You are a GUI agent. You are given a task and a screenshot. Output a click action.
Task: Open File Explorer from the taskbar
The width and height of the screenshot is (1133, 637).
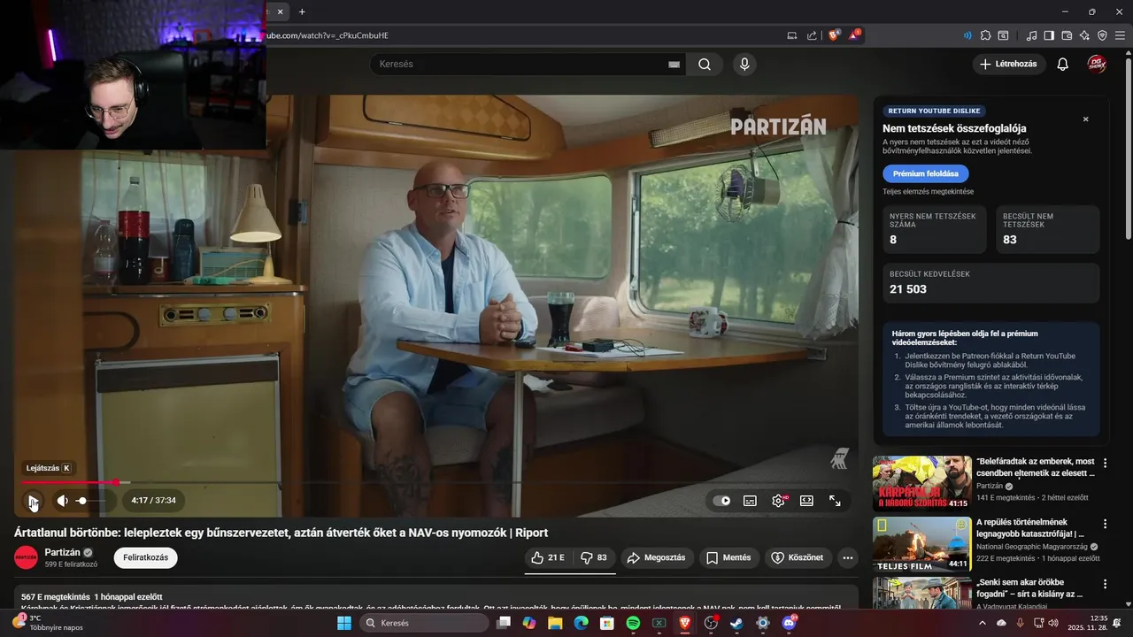tap(555, 623)
